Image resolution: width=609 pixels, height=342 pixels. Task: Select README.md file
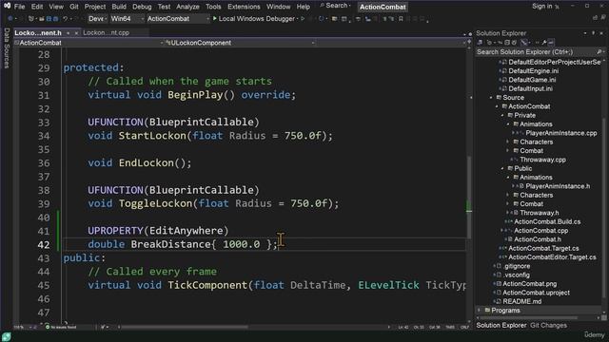tap(521, 301)
